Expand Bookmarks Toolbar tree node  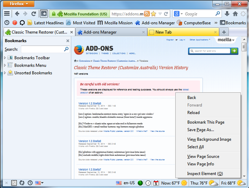(x=5, y=58)
